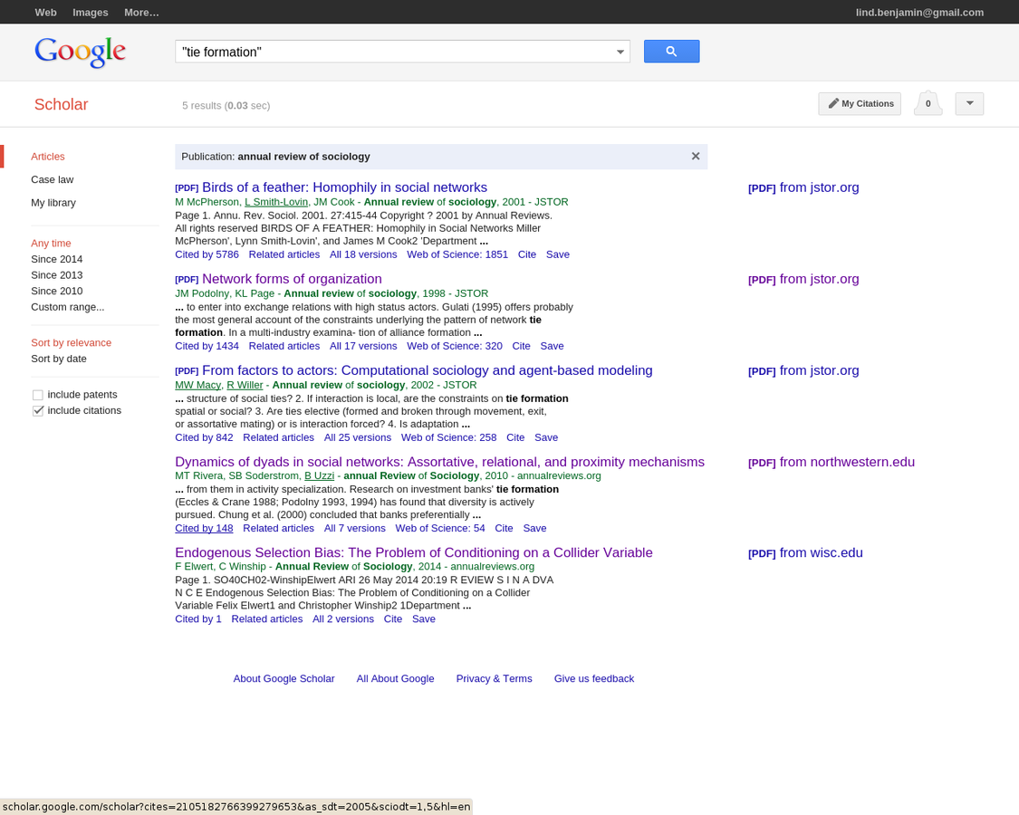
Task: Open author profile R Willer
Action: pyautogui.click(x=245, y=386)
